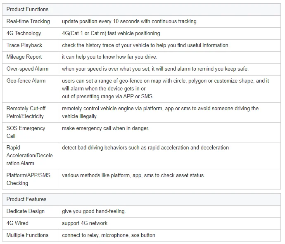The width and height of the screenshot is (285, 244).
Task: Click the Platform/APP/SMS Checking label
Action: [28, 179]
